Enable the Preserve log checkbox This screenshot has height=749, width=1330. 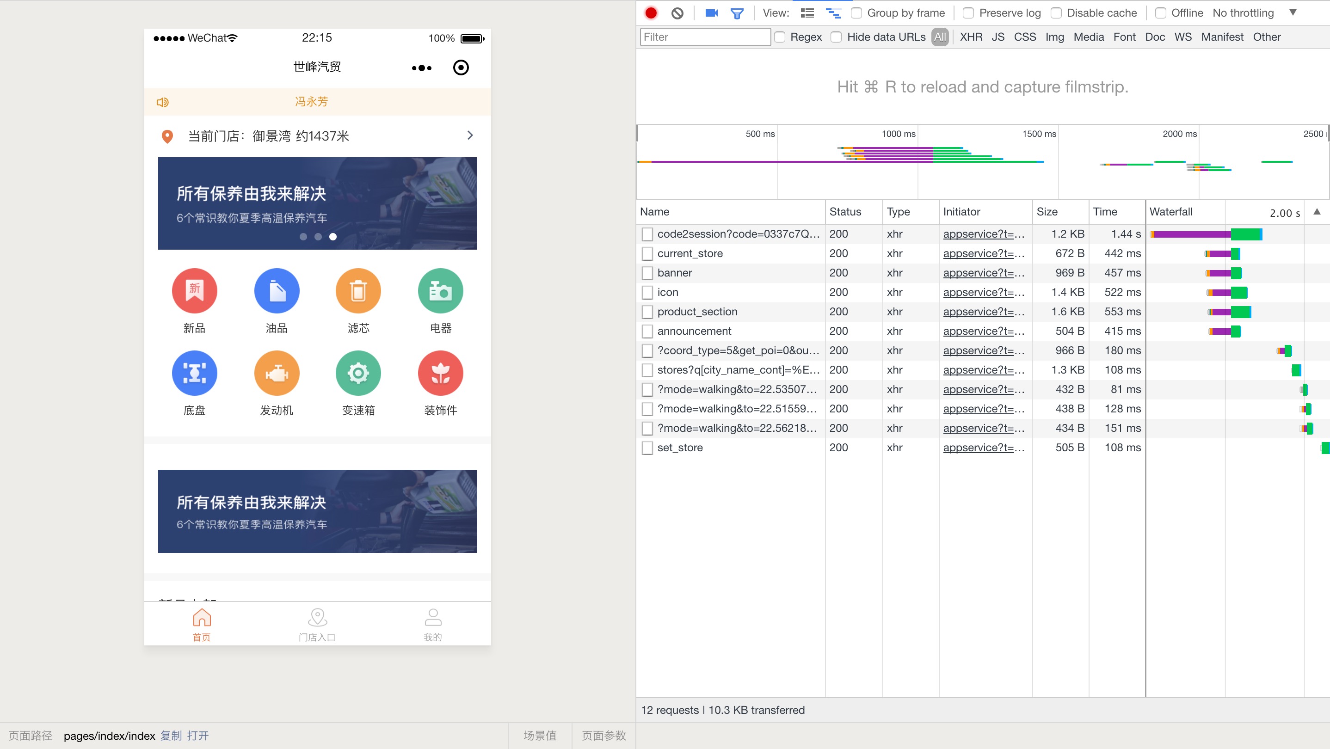pyautogui.click(x=968, y=13)
